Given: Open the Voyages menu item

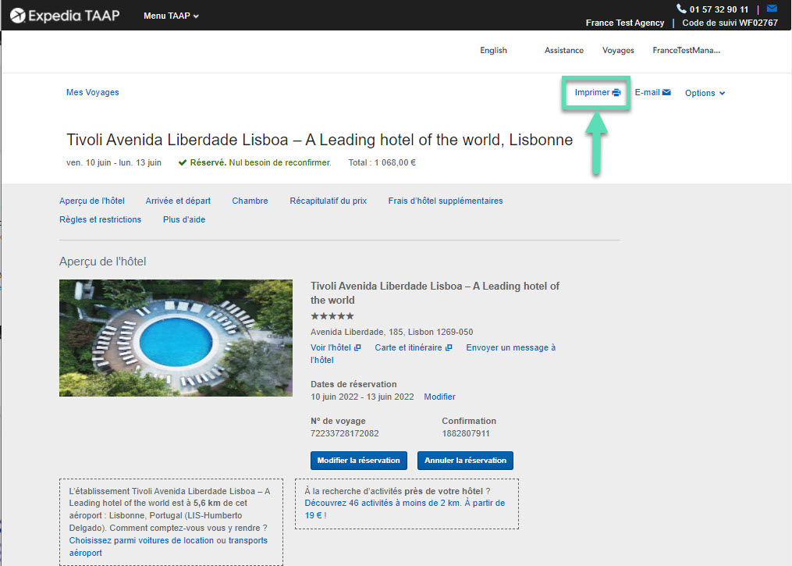Looking at the screenshot, I should [618, 50].
